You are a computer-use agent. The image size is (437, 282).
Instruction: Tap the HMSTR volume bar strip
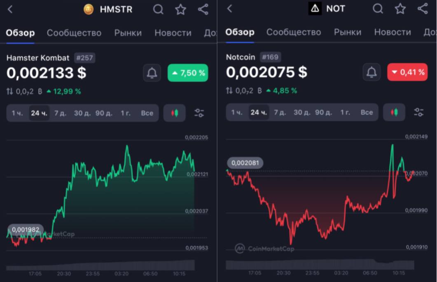100,265
